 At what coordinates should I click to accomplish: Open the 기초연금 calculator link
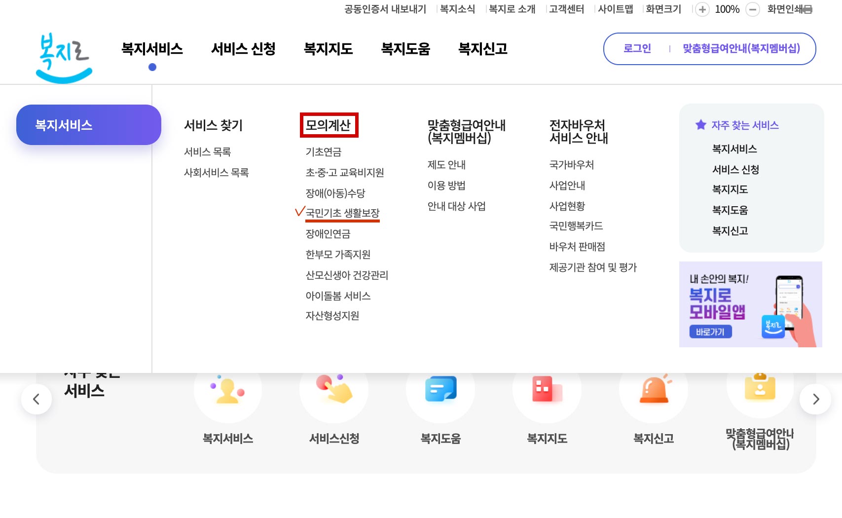tap(324, 152)
